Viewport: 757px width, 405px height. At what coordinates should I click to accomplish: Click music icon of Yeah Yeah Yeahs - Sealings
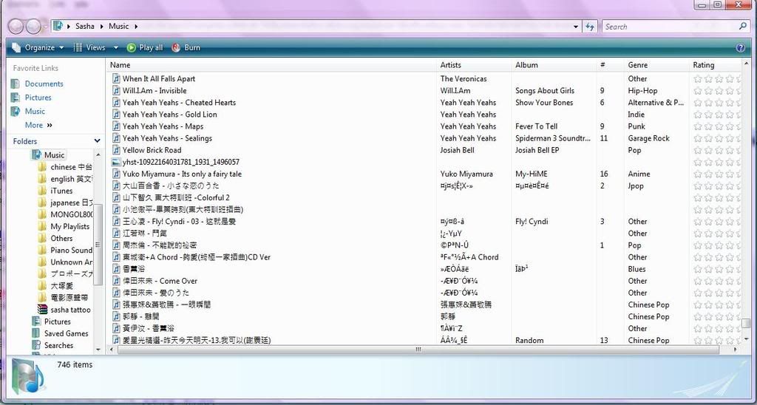coord(116,138)
